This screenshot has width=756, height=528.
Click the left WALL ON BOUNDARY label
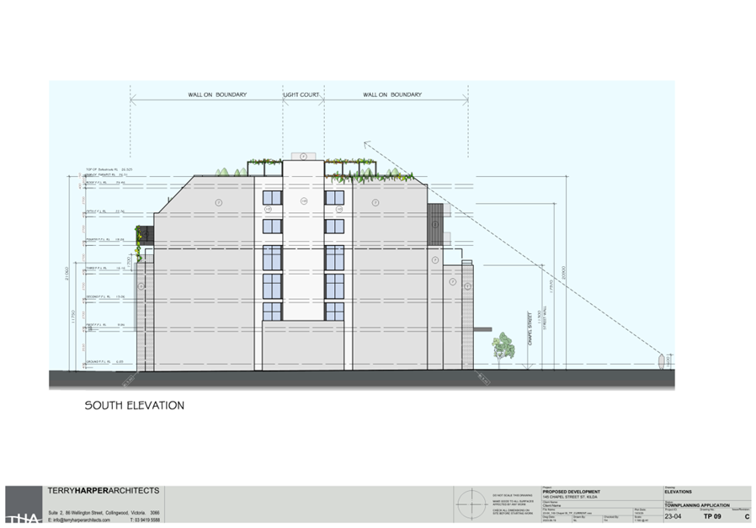point(217,95)
